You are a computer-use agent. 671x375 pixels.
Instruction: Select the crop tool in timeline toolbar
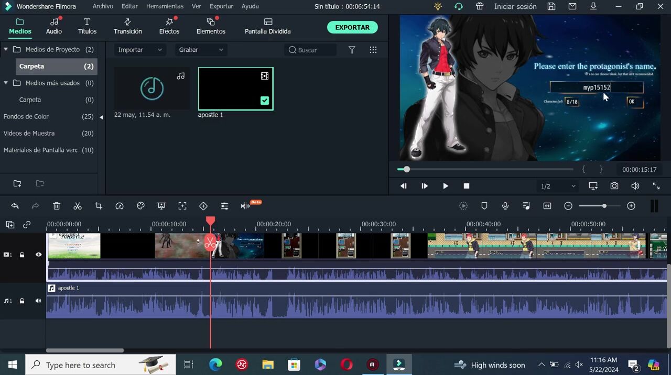click(99, 206)
